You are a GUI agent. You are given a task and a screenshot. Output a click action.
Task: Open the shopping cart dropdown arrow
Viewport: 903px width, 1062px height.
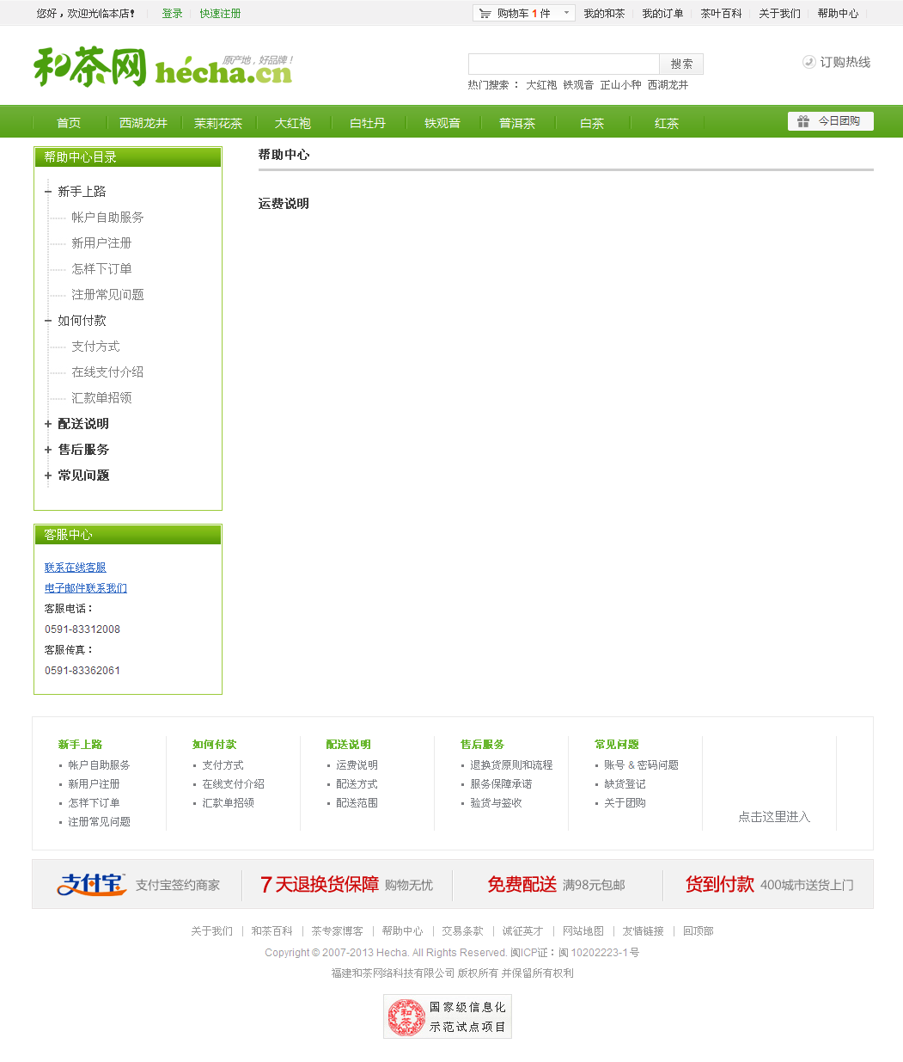566,13
